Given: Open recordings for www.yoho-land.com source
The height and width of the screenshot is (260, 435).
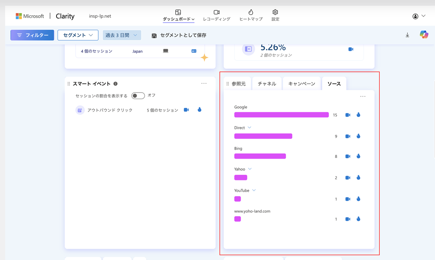Looking at the screenshot, I should click(348, 219).
